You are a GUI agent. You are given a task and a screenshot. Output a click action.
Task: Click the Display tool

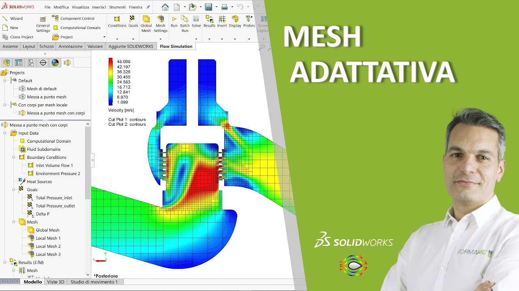coord(235,22)
